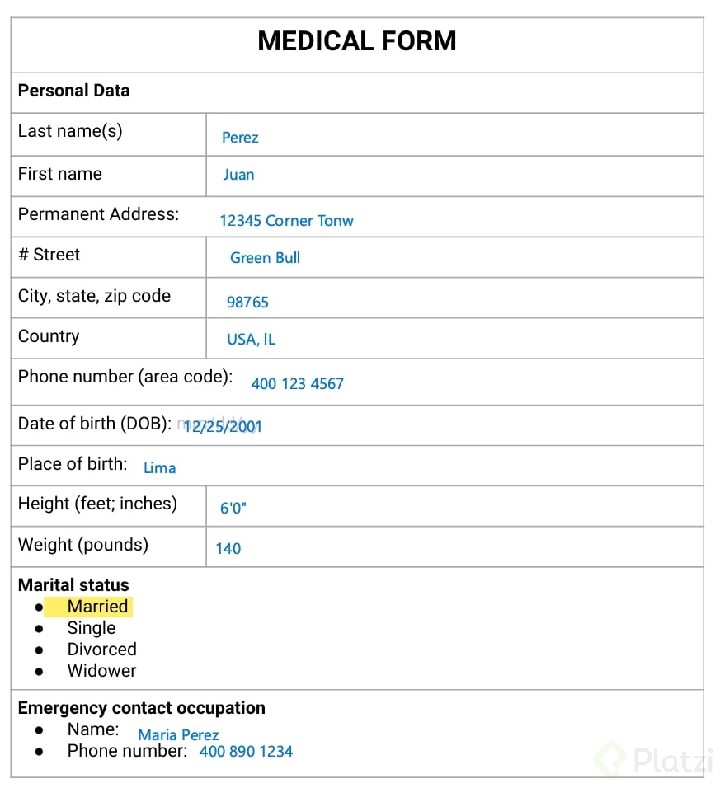The image size is (720, 788).
Task: Click the Platzi watermark logo
Action: 653,759
